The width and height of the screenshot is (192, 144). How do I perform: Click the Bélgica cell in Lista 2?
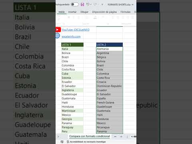110,57
